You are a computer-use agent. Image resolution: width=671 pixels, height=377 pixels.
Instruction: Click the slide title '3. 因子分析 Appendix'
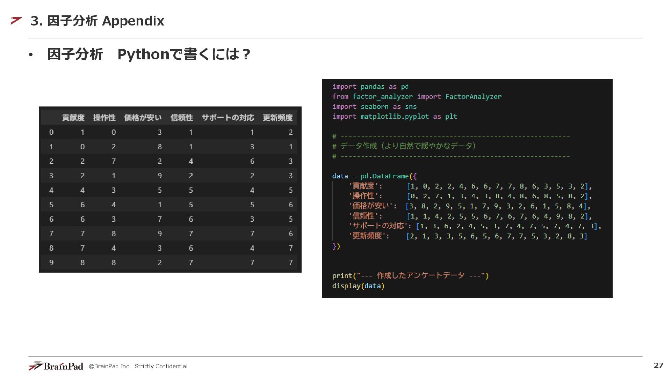pos(97,21)
